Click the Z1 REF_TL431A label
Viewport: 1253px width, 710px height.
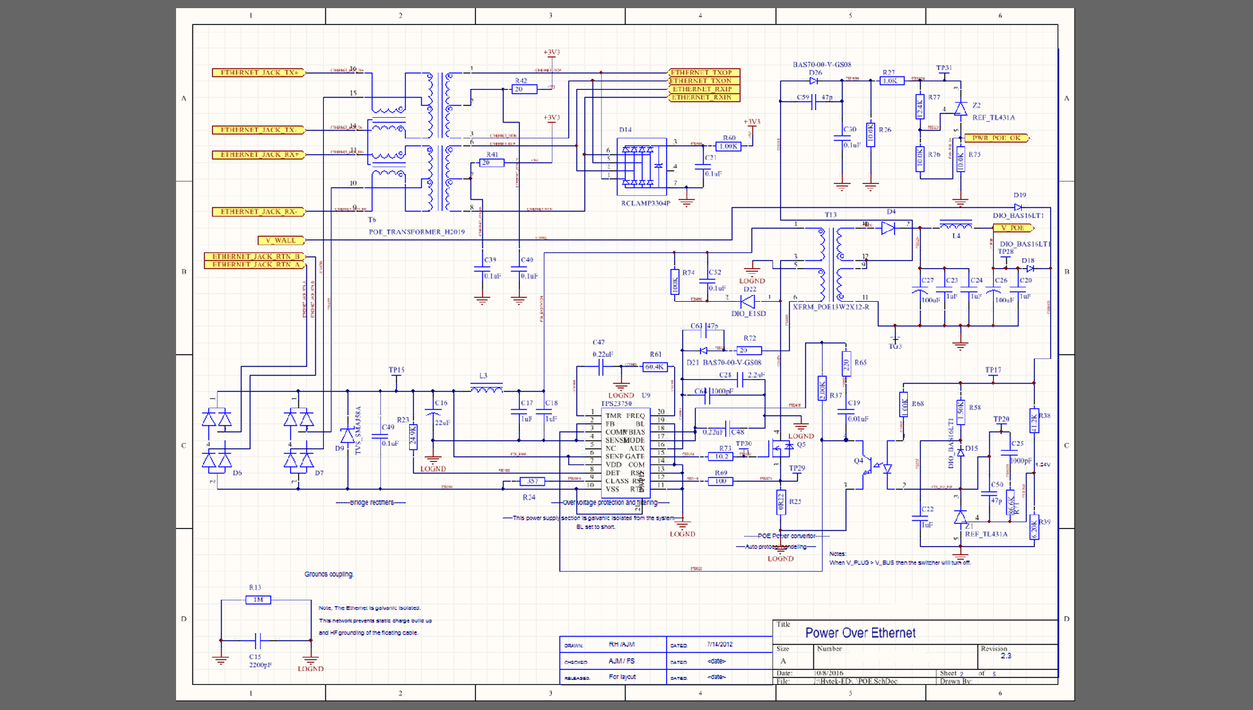click(x=986, y=534)
